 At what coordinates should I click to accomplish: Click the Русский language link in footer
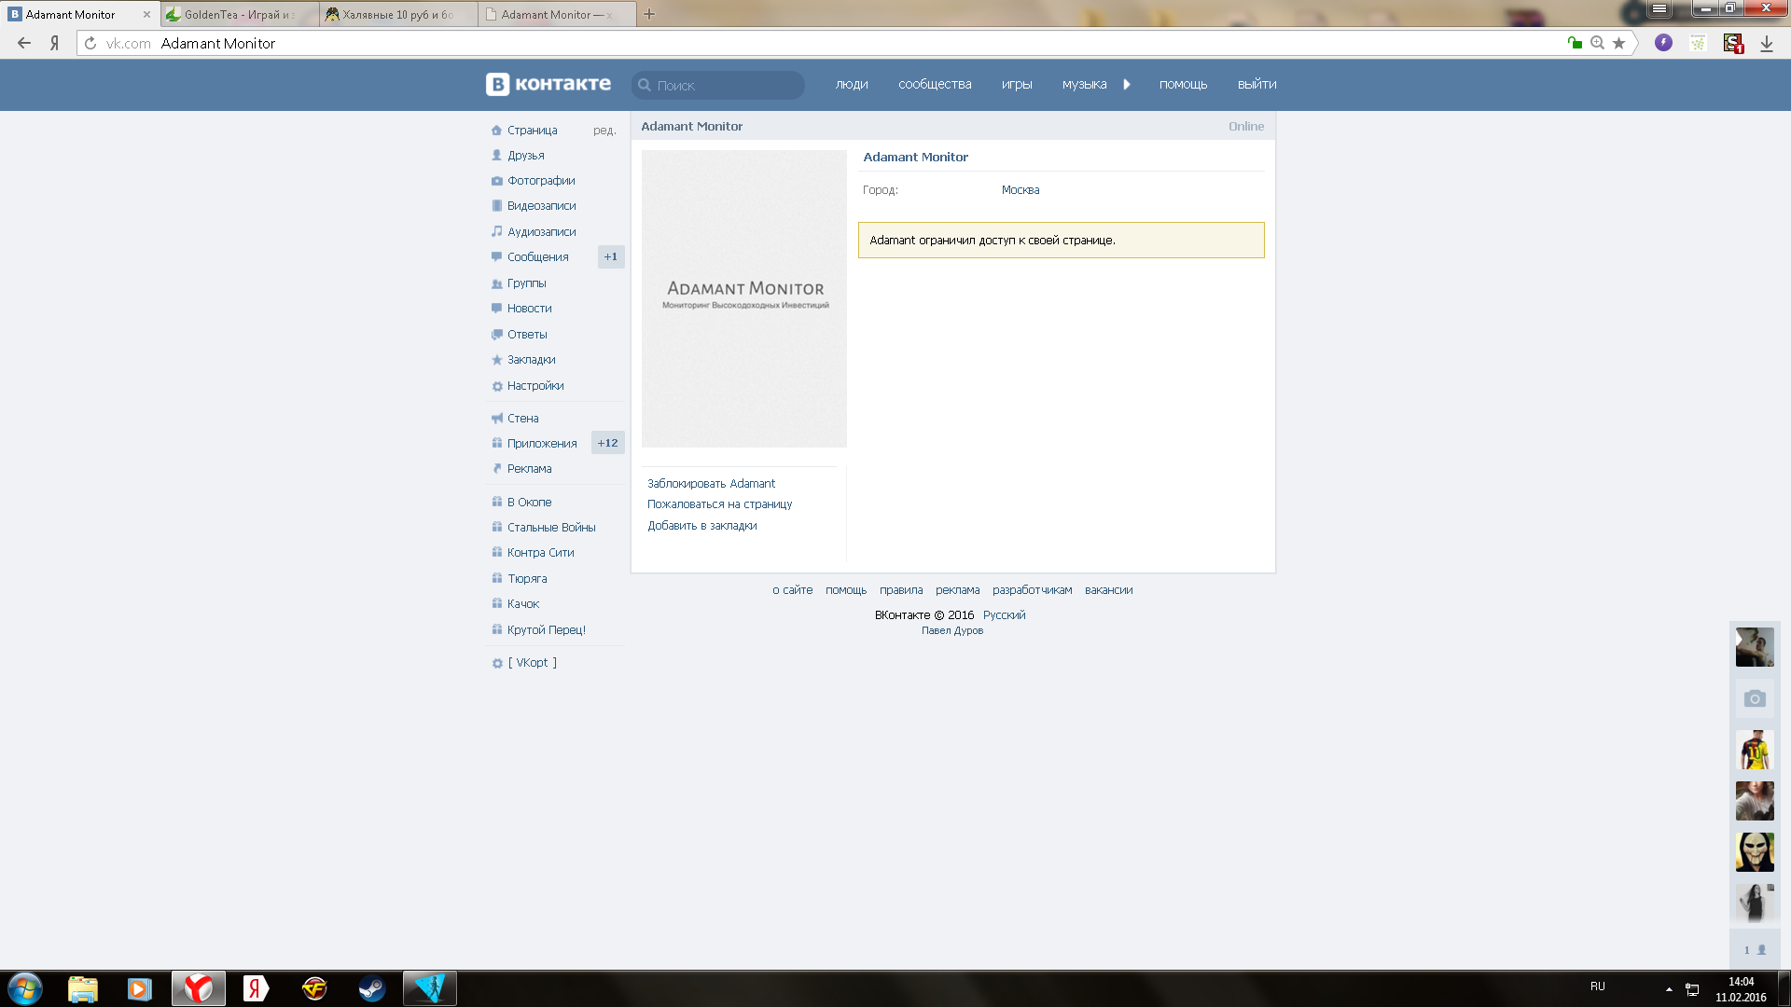tap(1004, 615)
